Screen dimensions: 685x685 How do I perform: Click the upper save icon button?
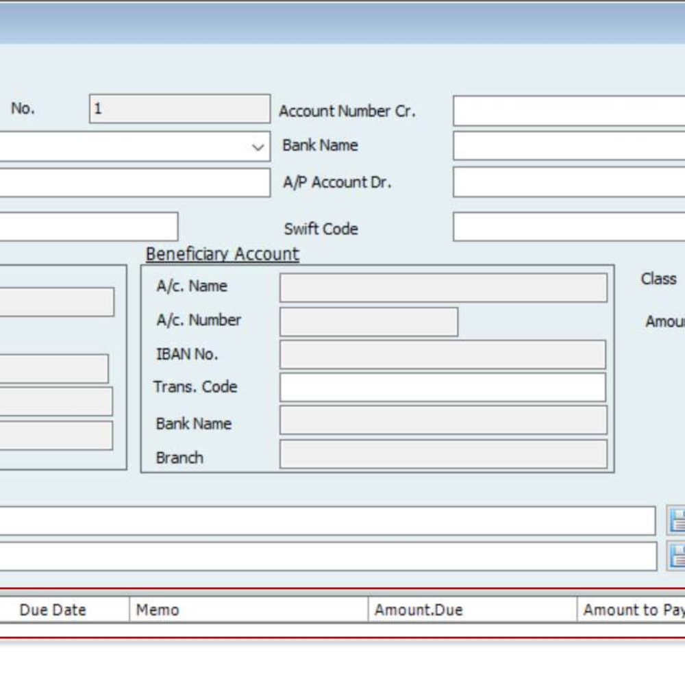click(x=677, y=521)
